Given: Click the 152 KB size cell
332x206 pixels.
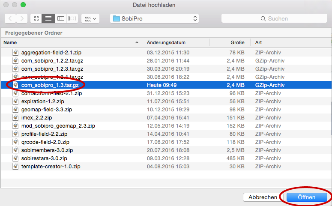Looking at the screenshot, I should 236,126.
